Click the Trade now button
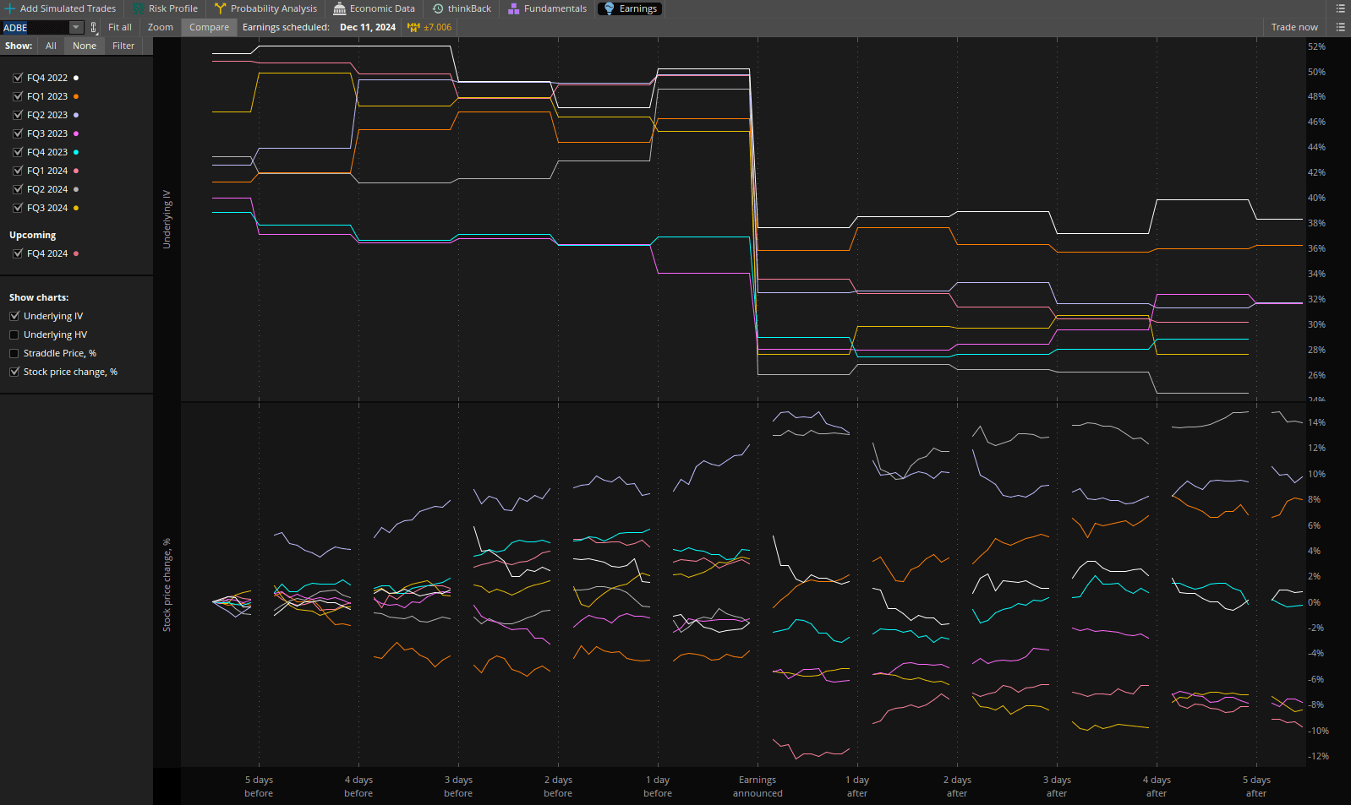 [x=1294, y=27]
